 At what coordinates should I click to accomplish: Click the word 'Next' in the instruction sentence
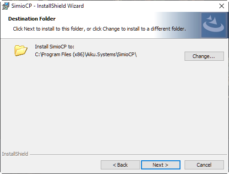(29, 29)
